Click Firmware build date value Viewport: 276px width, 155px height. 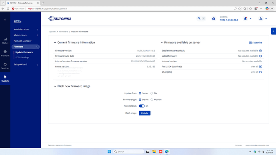point(146,56)
